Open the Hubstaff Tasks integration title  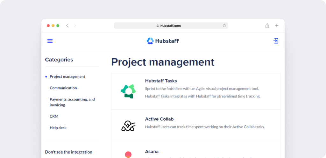click(161, 81)
